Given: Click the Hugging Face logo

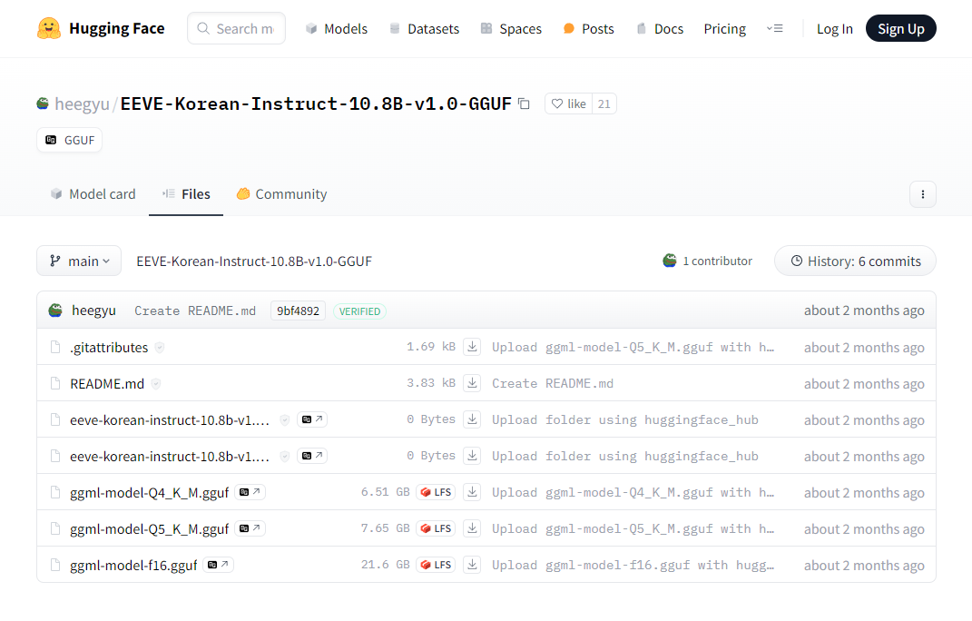Looking at the screenshot, I should (101, 28).
